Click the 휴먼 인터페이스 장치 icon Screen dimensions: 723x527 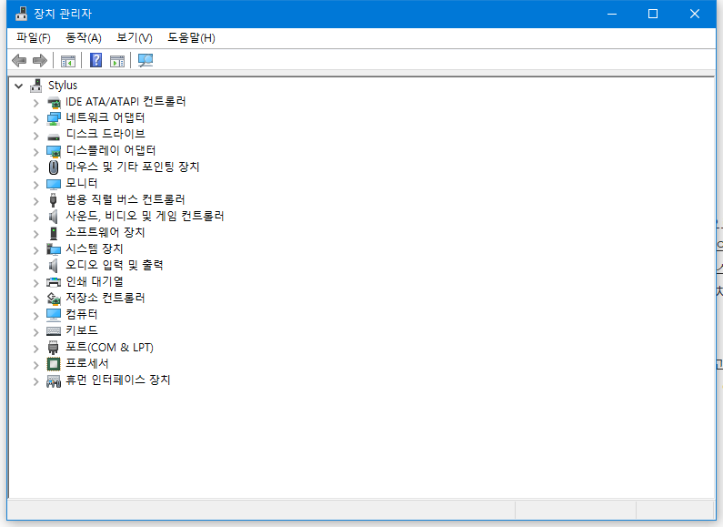(54, 380)
